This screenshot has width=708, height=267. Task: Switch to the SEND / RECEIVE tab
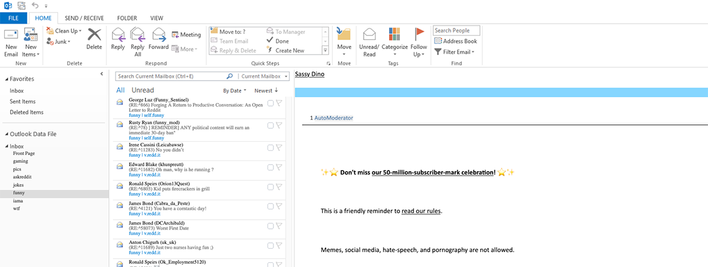pyautogui.click(x=84, y=19)
